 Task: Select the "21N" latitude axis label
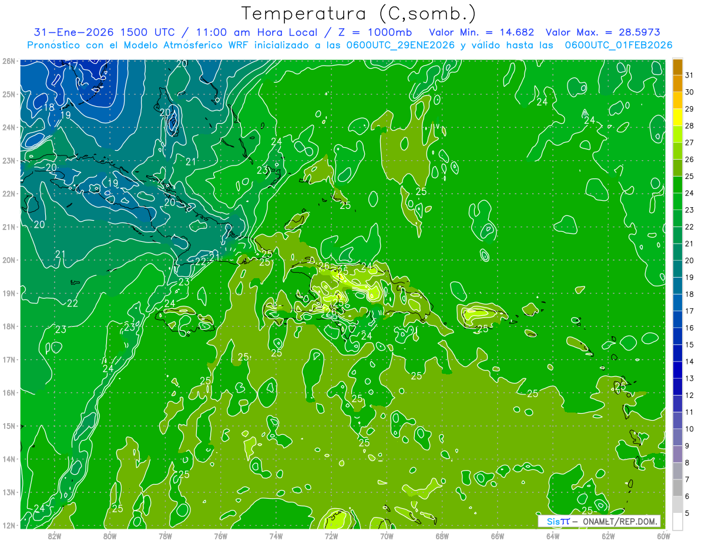tap(8, 227)
